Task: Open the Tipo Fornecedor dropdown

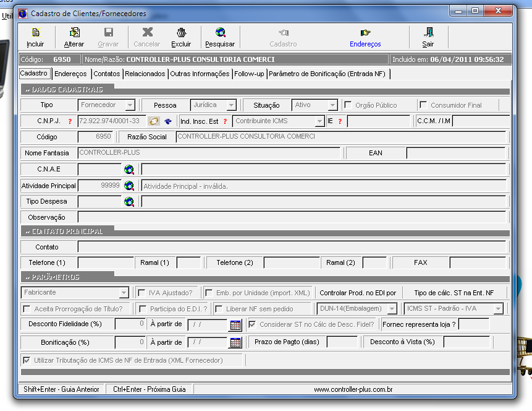Action: [x=130, y=105]
